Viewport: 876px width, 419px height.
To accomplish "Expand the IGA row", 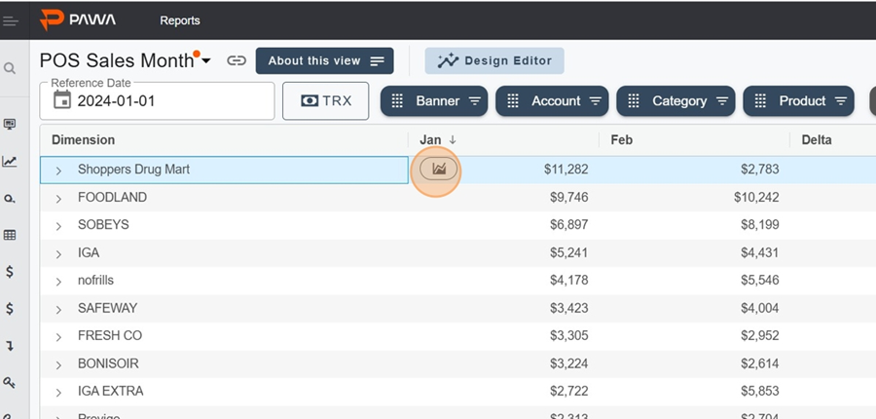I will (58, 254).
